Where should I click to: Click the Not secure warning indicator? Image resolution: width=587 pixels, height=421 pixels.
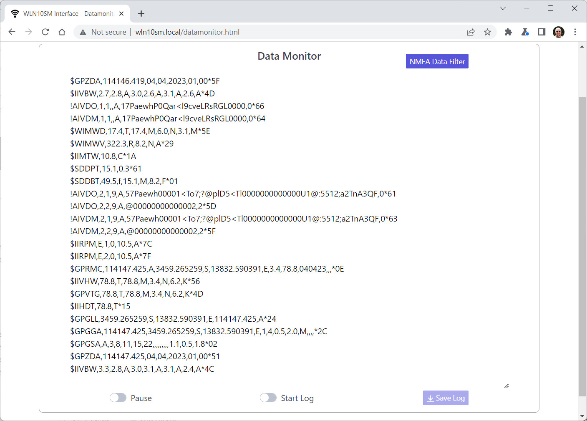tap(103, 32)
